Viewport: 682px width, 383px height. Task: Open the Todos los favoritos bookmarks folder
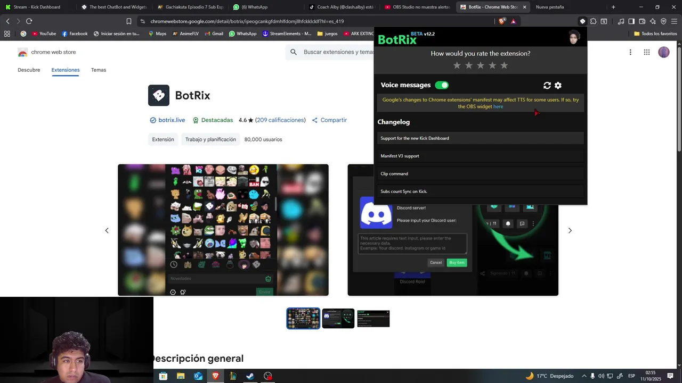pyautogui.click(x=655, y=34)
